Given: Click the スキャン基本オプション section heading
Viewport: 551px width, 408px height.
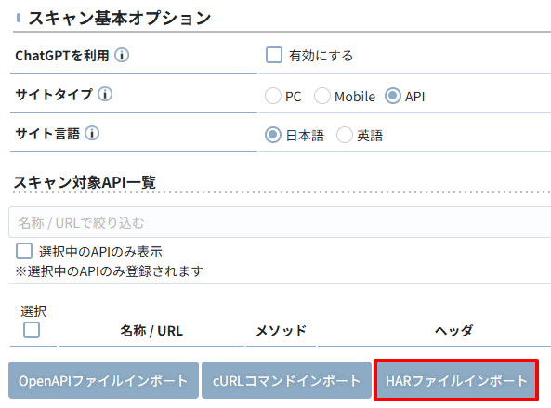Looking at the screenshot, I should pos(120,18).
